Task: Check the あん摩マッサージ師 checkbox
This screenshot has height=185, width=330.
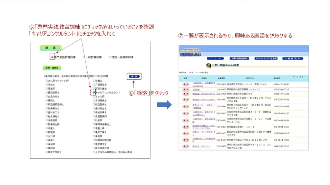Action: 46,81
